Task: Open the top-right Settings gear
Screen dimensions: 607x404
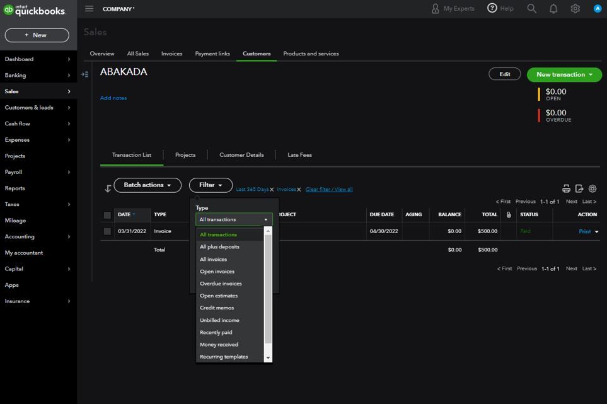Action: pos(575,9)
